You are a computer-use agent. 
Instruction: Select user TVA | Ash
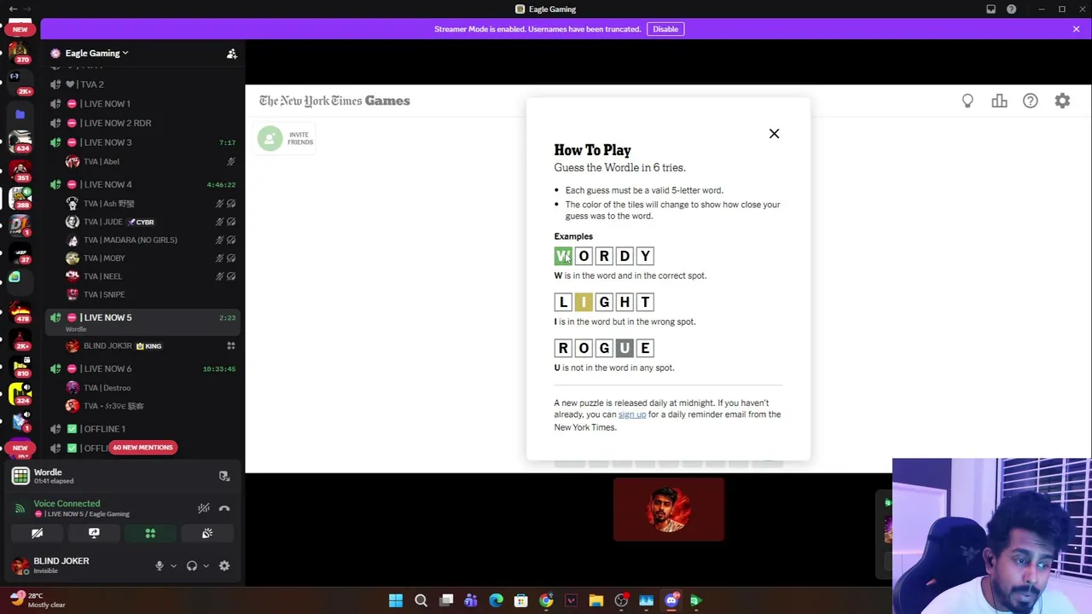[x=150, y=204]
